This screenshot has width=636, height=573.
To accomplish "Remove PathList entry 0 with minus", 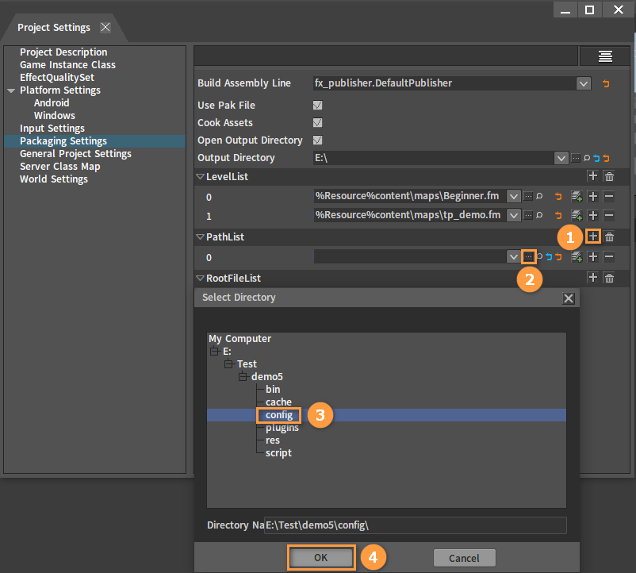I will (x=609, y=257).
